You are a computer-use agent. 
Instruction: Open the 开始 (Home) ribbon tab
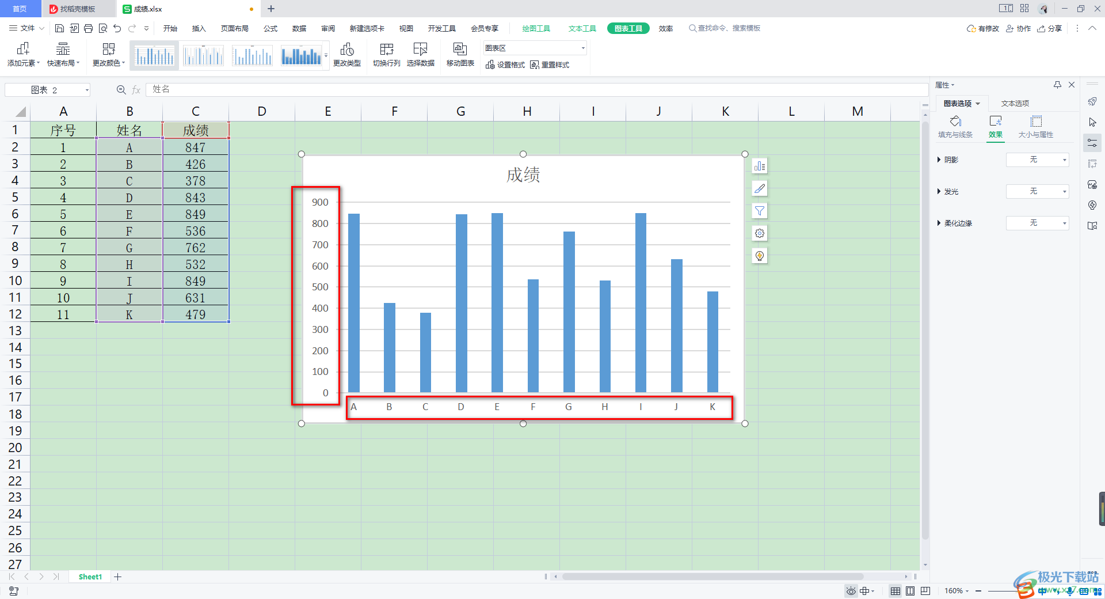click(170, 28)
